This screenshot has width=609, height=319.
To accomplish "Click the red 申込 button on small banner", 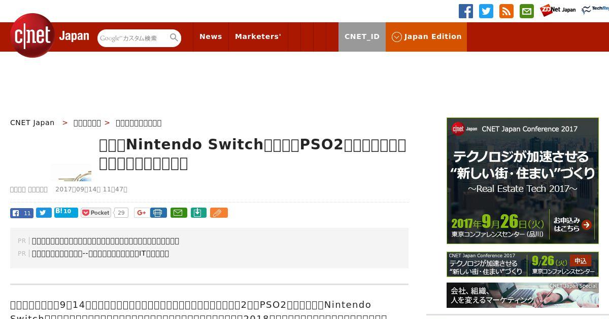I will click(x=581, y=261).
